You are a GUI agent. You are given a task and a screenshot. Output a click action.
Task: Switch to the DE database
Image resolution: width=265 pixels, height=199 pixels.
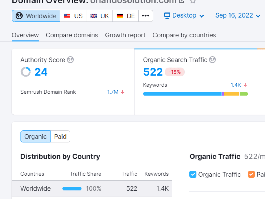[126, 16]
